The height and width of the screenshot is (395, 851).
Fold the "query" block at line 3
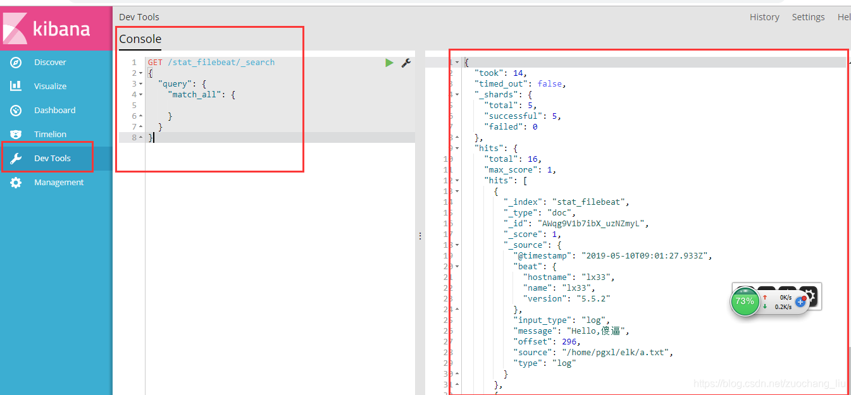click(x=141, y=84)
